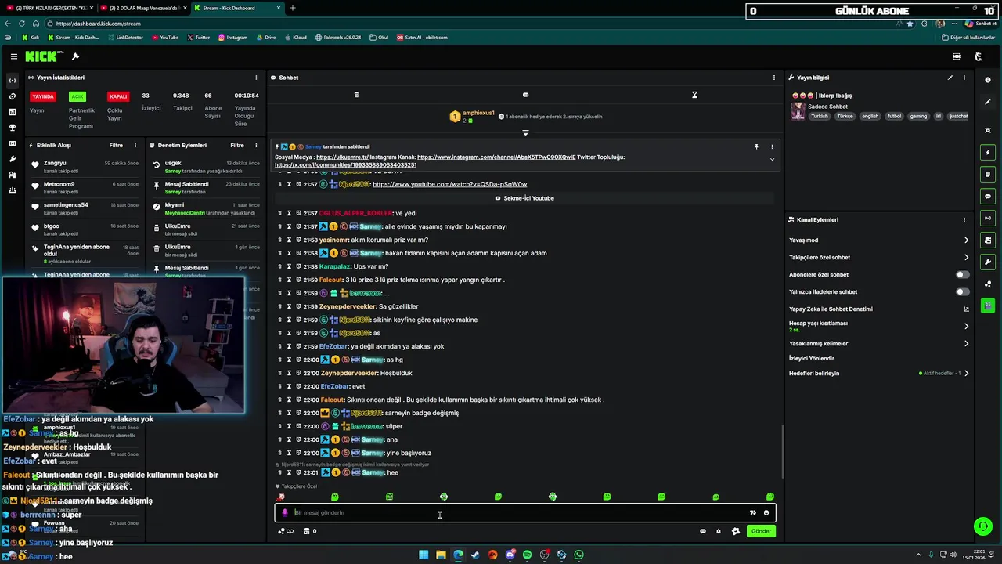Open Yayın İstatistikleri three-dot menu
The height and width of the screenshot is (564, 1002).
(x=256, y=78)
